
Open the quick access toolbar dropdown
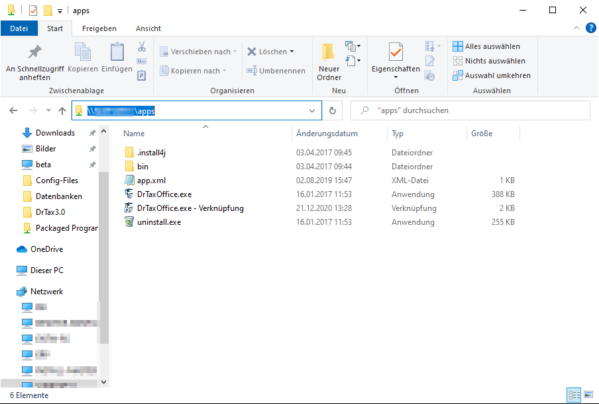[x=60, y=11]
